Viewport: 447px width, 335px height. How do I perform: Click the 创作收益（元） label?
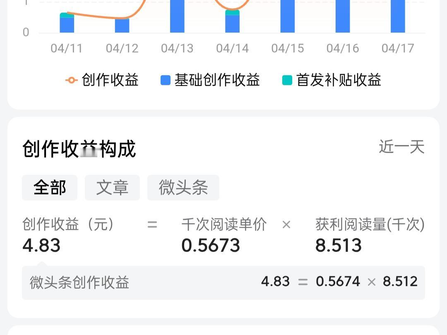68,224
